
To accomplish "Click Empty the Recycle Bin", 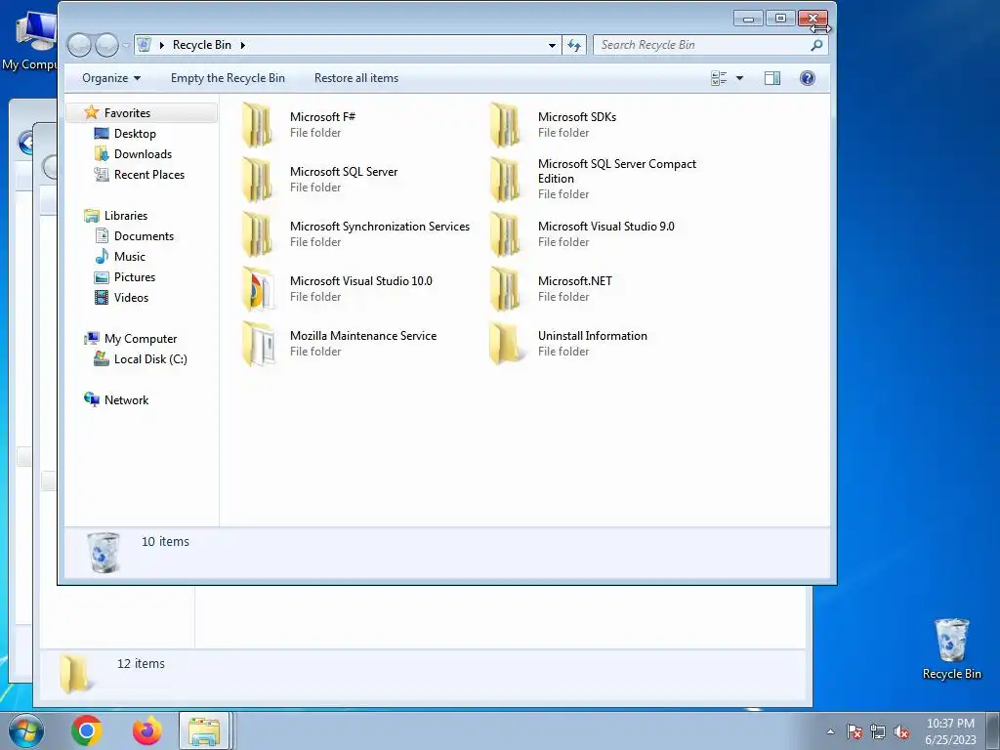I will pos(228,78).
